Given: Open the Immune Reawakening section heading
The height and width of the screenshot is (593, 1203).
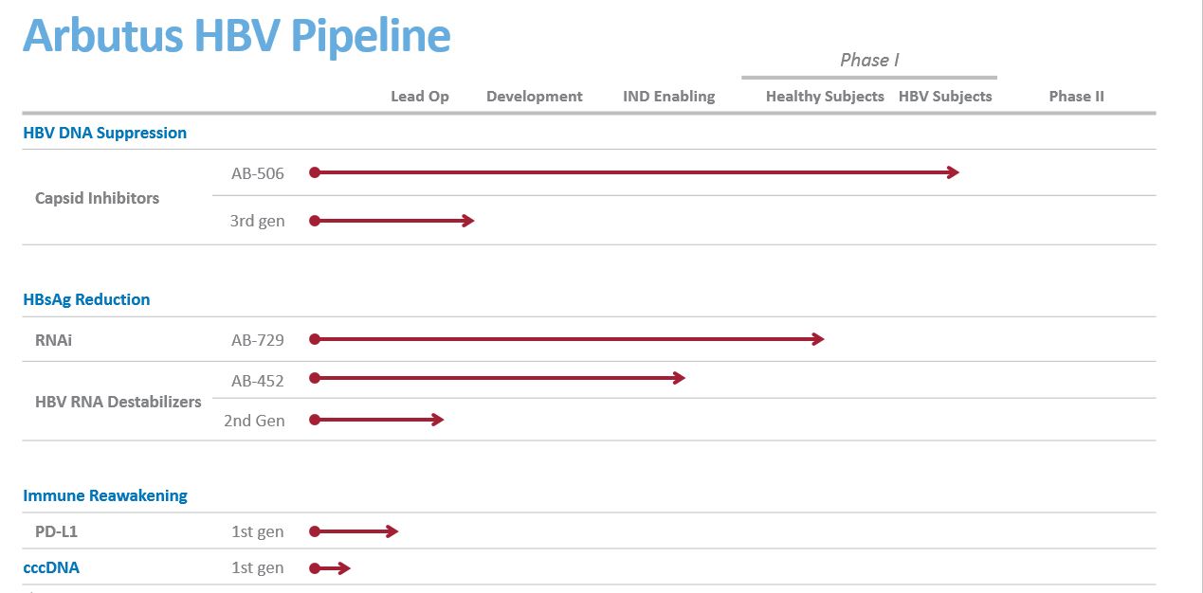Looking at the screenshot, I should (x=105, y=495).
